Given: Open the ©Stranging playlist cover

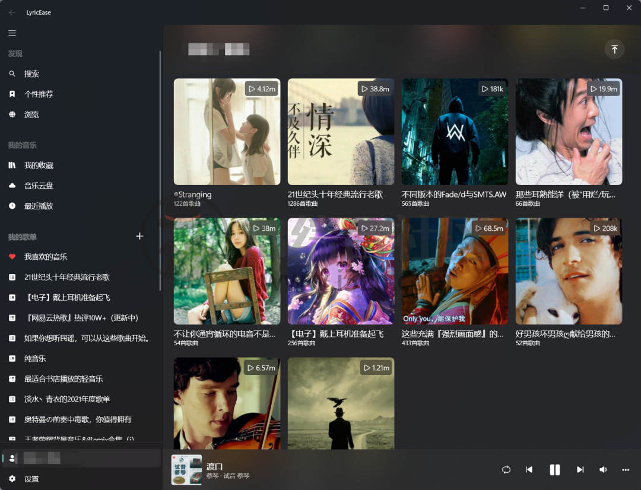Looking at the screenshot, I should click(x=227, y=132).
